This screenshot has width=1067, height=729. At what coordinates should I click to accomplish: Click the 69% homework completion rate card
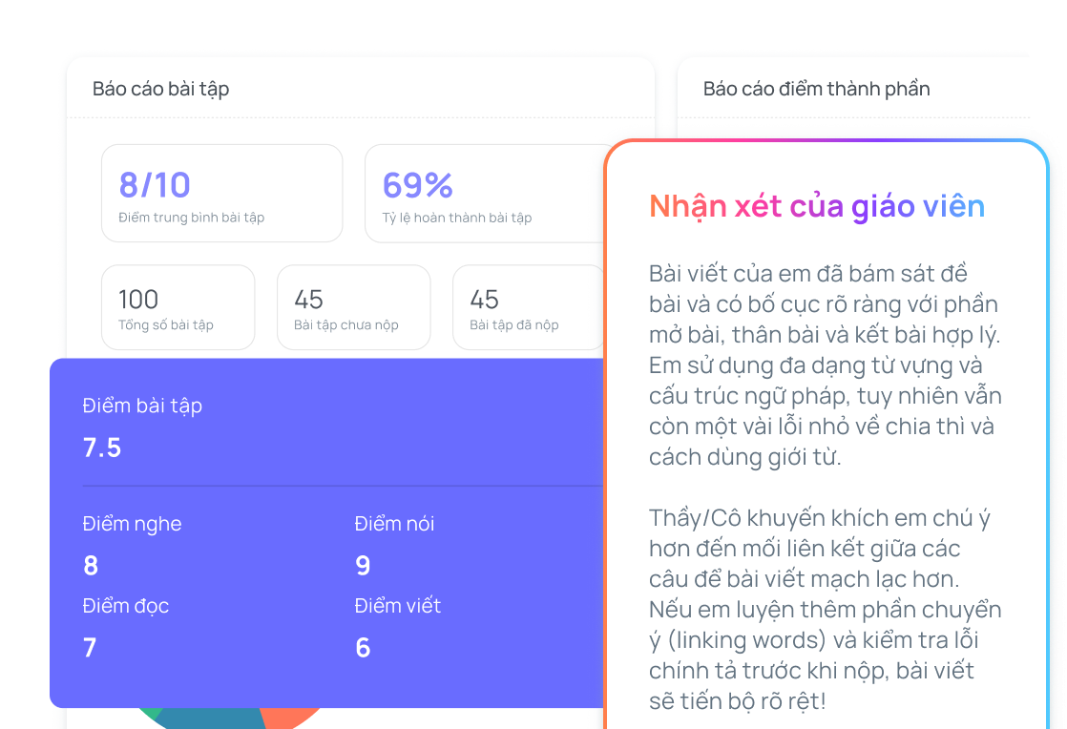483,193
